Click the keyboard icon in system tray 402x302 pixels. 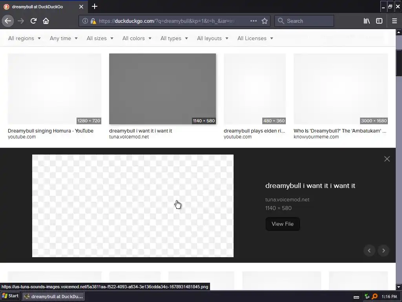click(x=356, y=297)
